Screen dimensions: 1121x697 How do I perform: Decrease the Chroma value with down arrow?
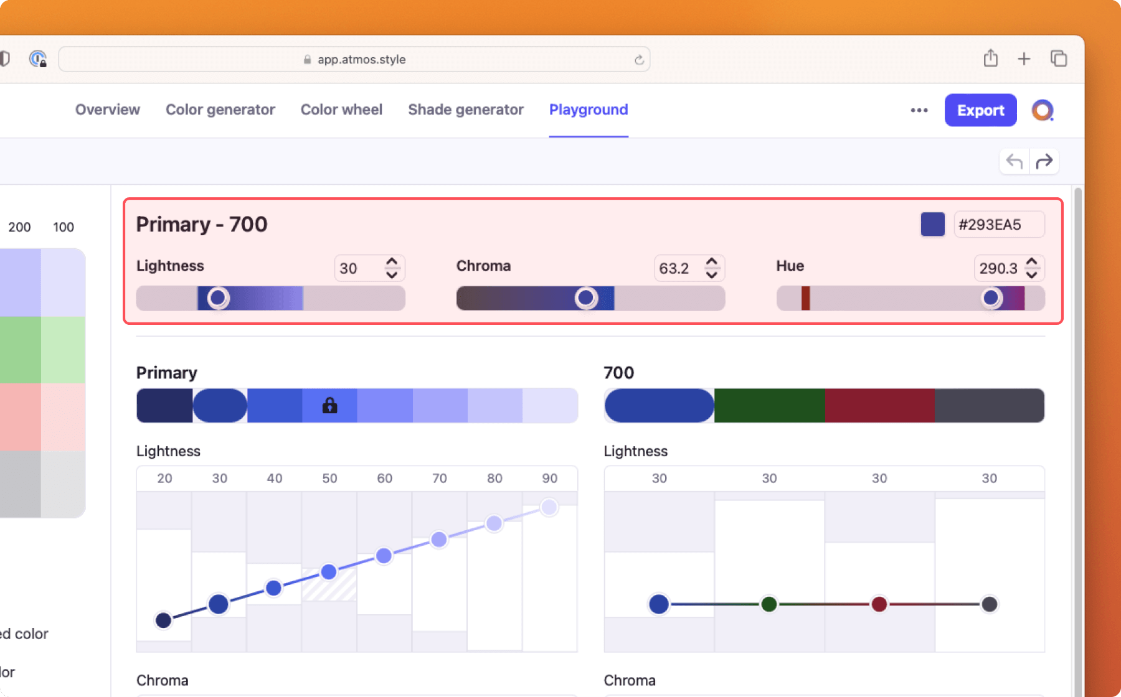tap(712, 274)
